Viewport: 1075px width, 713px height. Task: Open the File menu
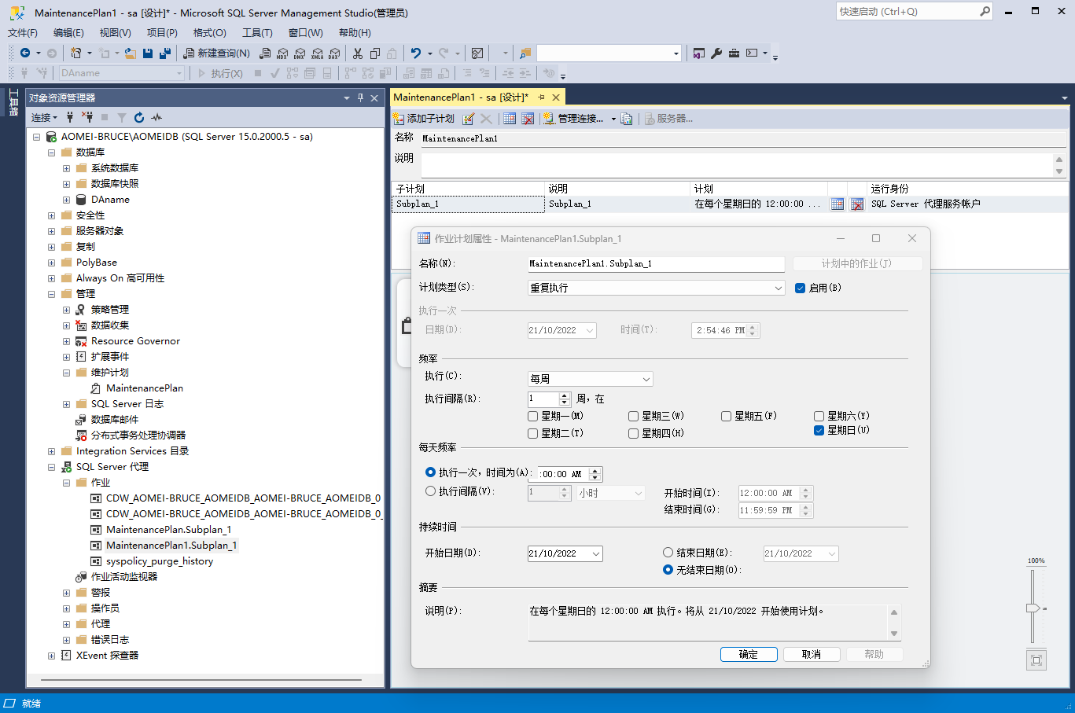point(23,32)
